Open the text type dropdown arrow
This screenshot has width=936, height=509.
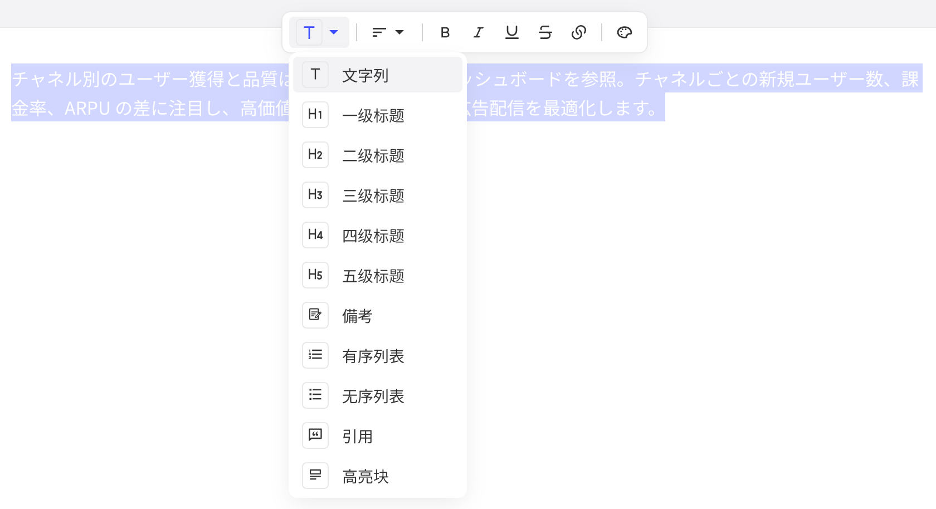pos(334,32)
